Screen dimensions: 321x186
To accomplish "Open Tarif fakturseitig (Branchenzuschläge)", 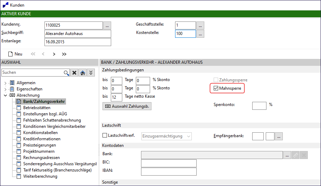I will point(57,170).
